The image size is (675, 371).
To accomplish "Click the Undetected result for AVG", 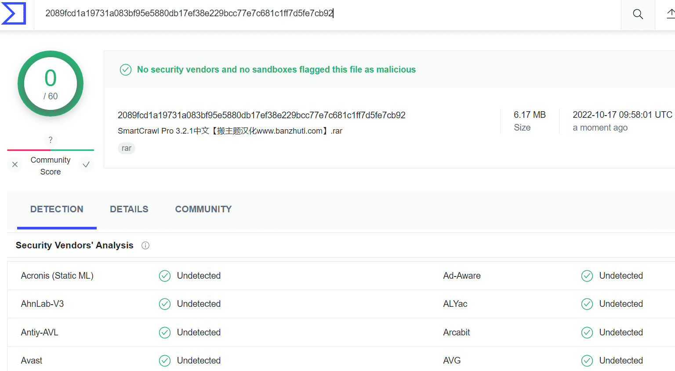I will pos(621,360).
